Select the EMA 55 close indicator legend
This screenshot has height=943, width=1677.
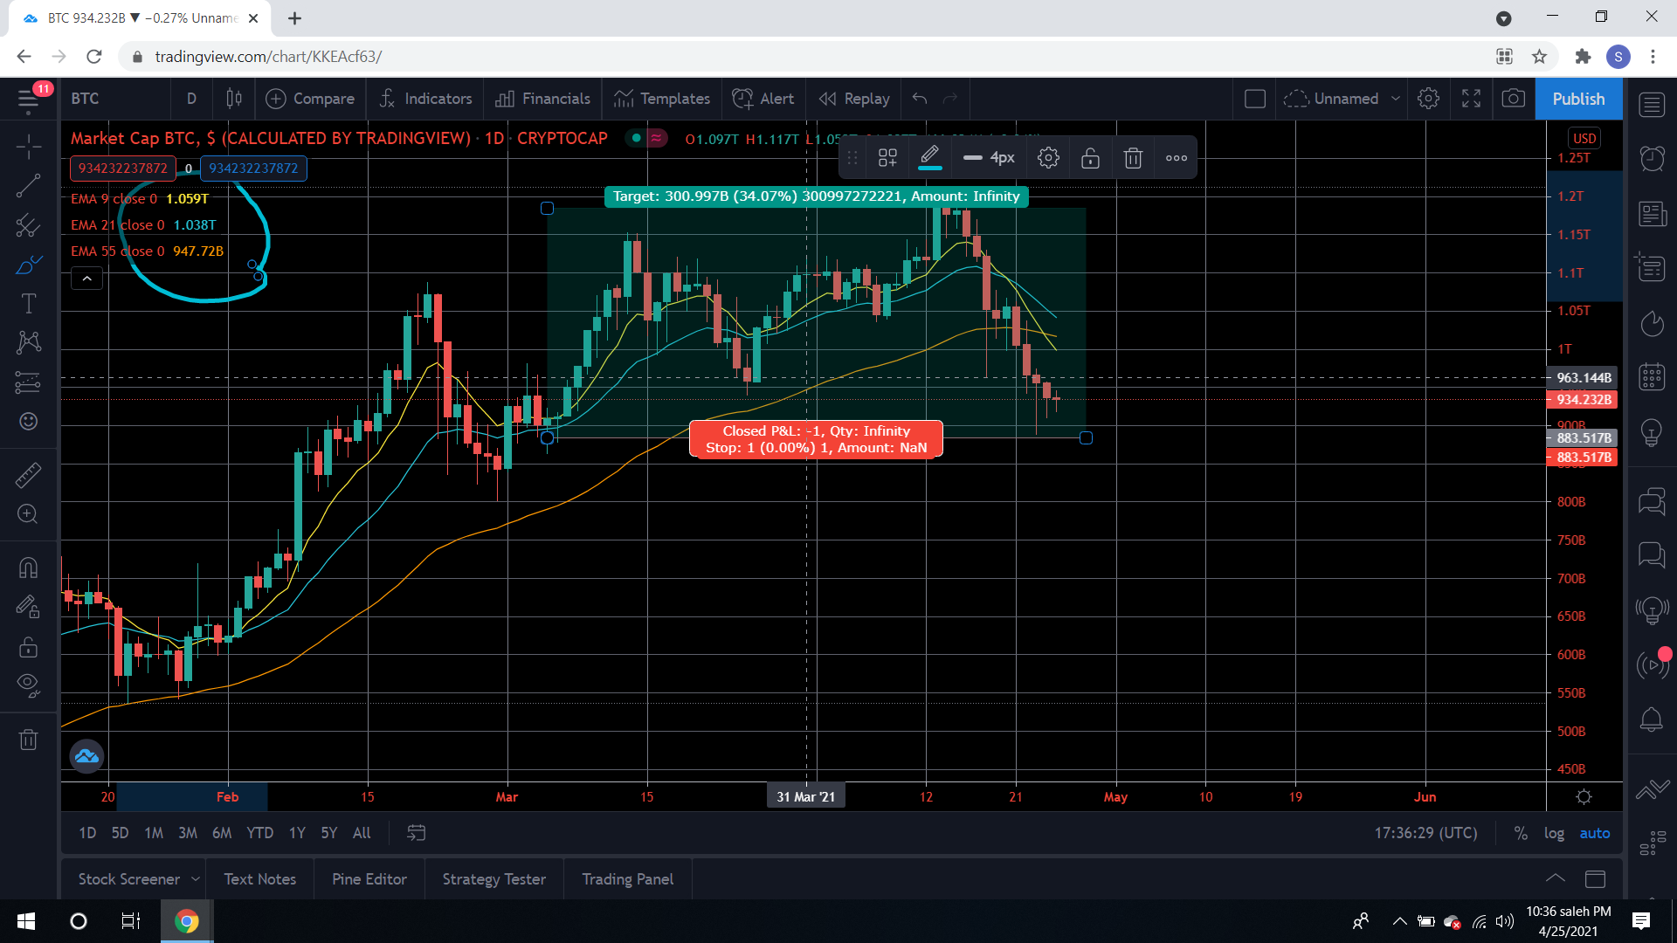tap(148, 251)
